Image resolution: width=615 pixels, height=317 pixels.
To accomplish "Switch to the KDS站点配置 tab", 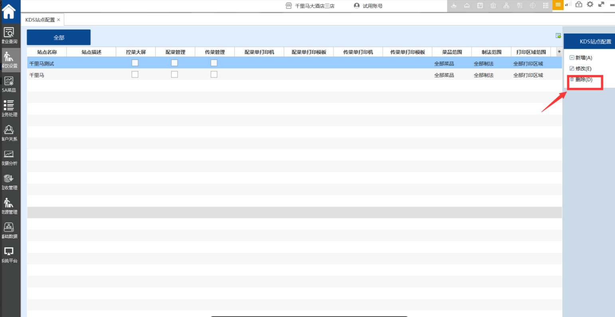I will click(40, 20).
